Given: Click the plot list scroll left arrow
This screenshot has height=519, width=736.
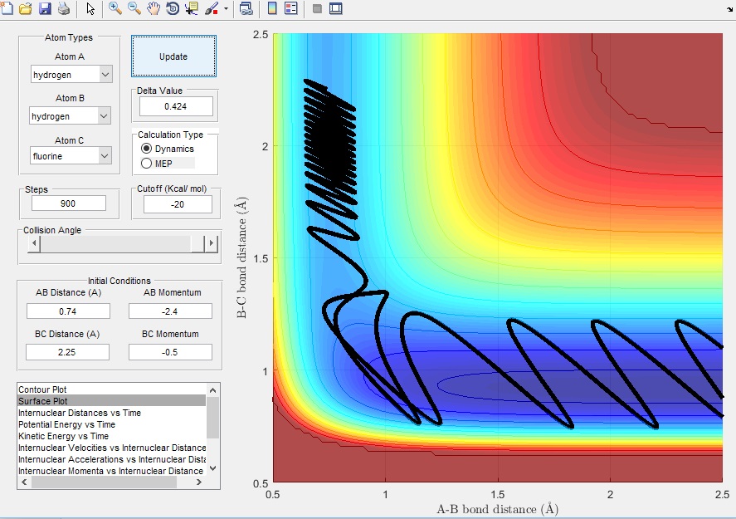Looking at the screenshot, I should (x=24, y=482).
